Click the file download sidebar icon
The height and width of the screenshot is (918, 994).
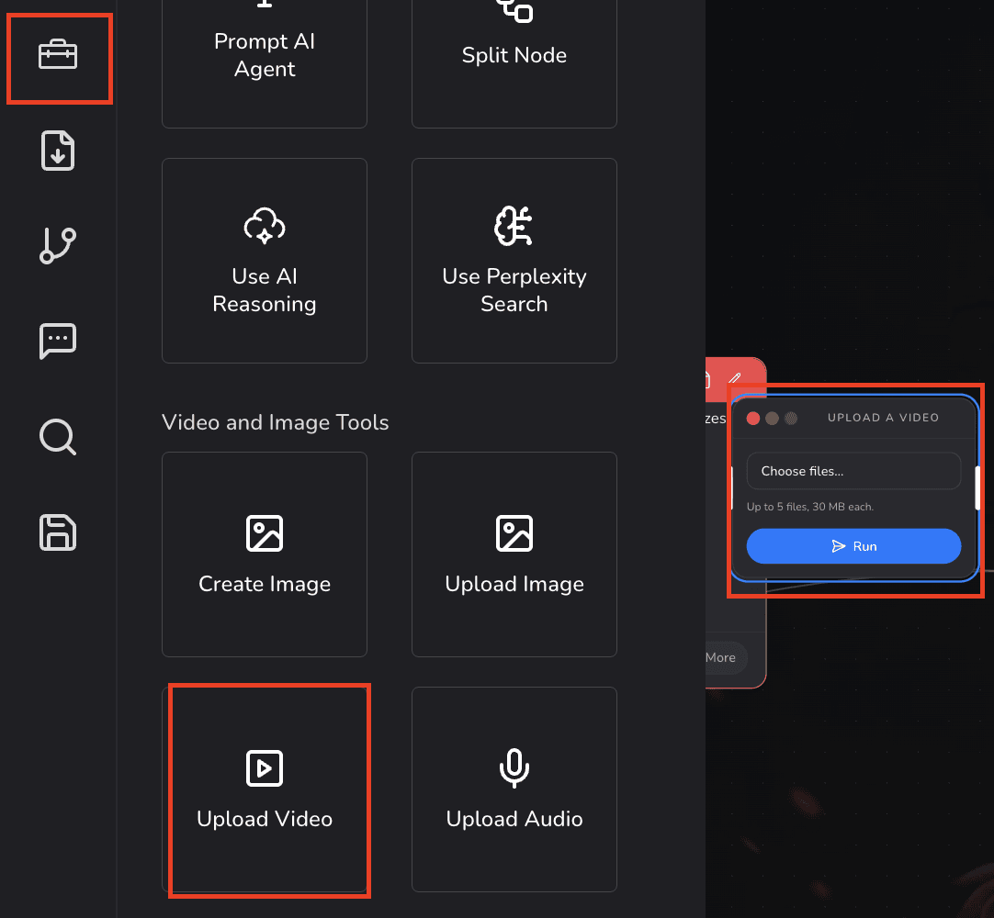tap(58, 151)
